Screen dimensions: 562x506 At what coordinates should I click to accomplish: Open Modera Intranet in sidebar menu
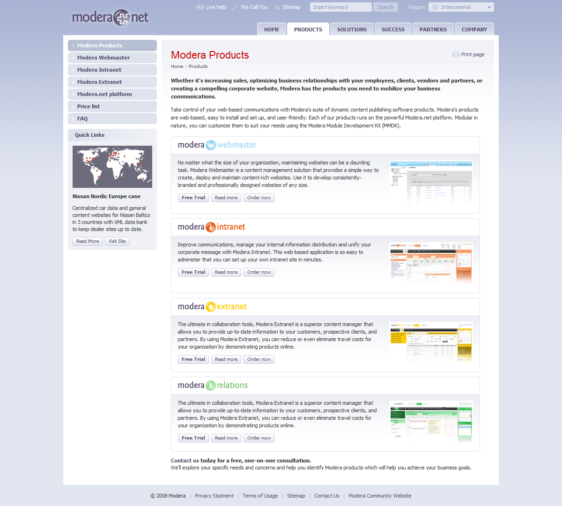112,70
